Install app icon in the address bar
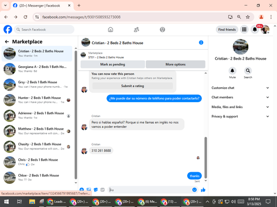 pyautogui.click(x=230, y=17)
